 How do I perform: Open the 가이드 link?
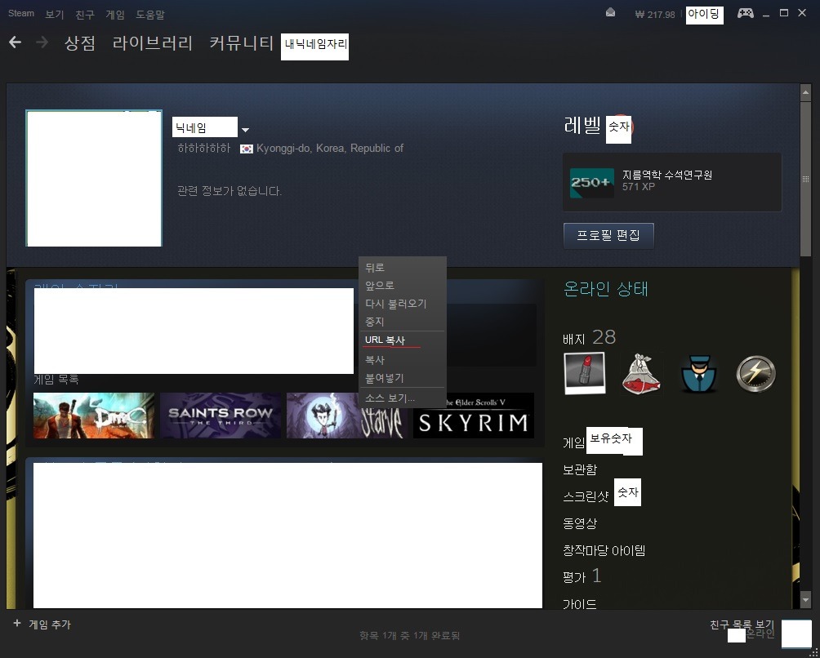[579, 603]
